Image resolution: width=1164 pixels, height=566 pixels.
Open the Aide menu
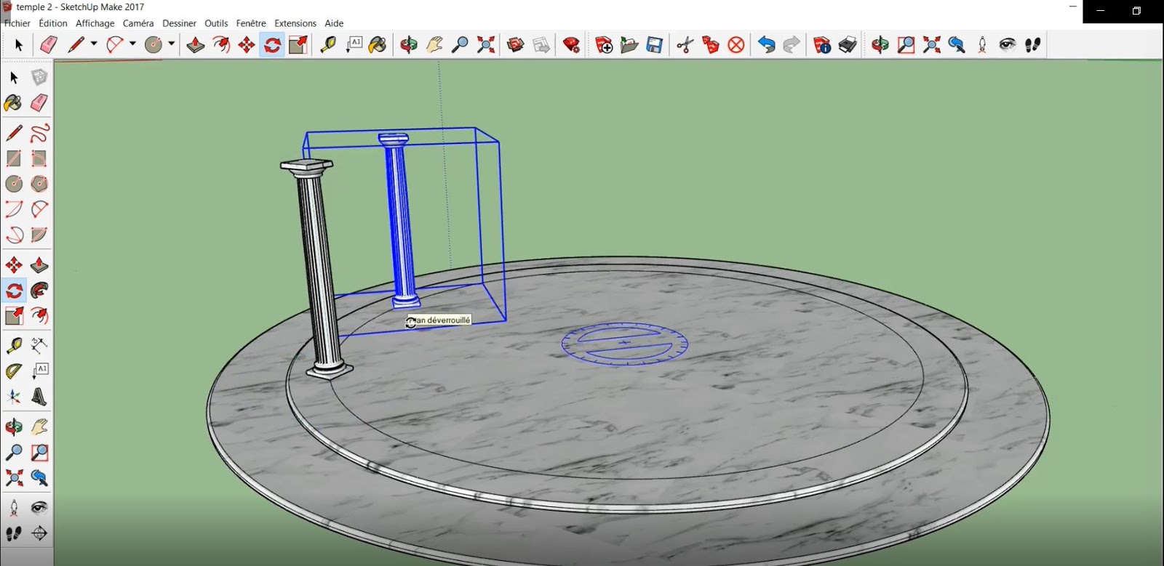point(334,23)
